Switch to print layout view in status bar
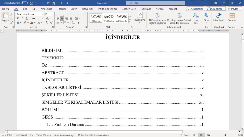The width and height of the screenshot is (244, 137). click(x=201, y=135)
